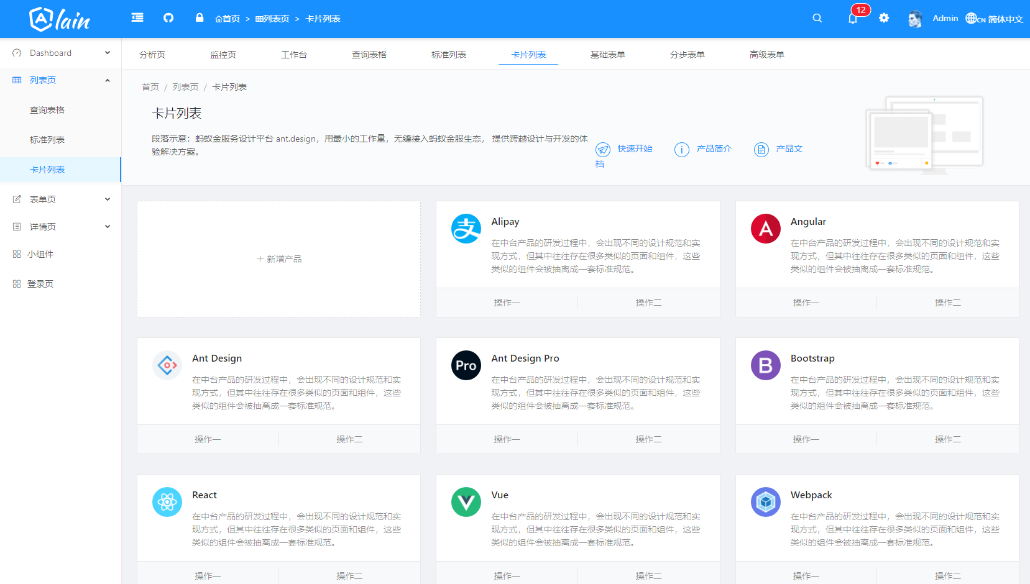Switch to the 高级表单 tab
The height and width of the screenshot is (584, 1030).
point(767,55)
